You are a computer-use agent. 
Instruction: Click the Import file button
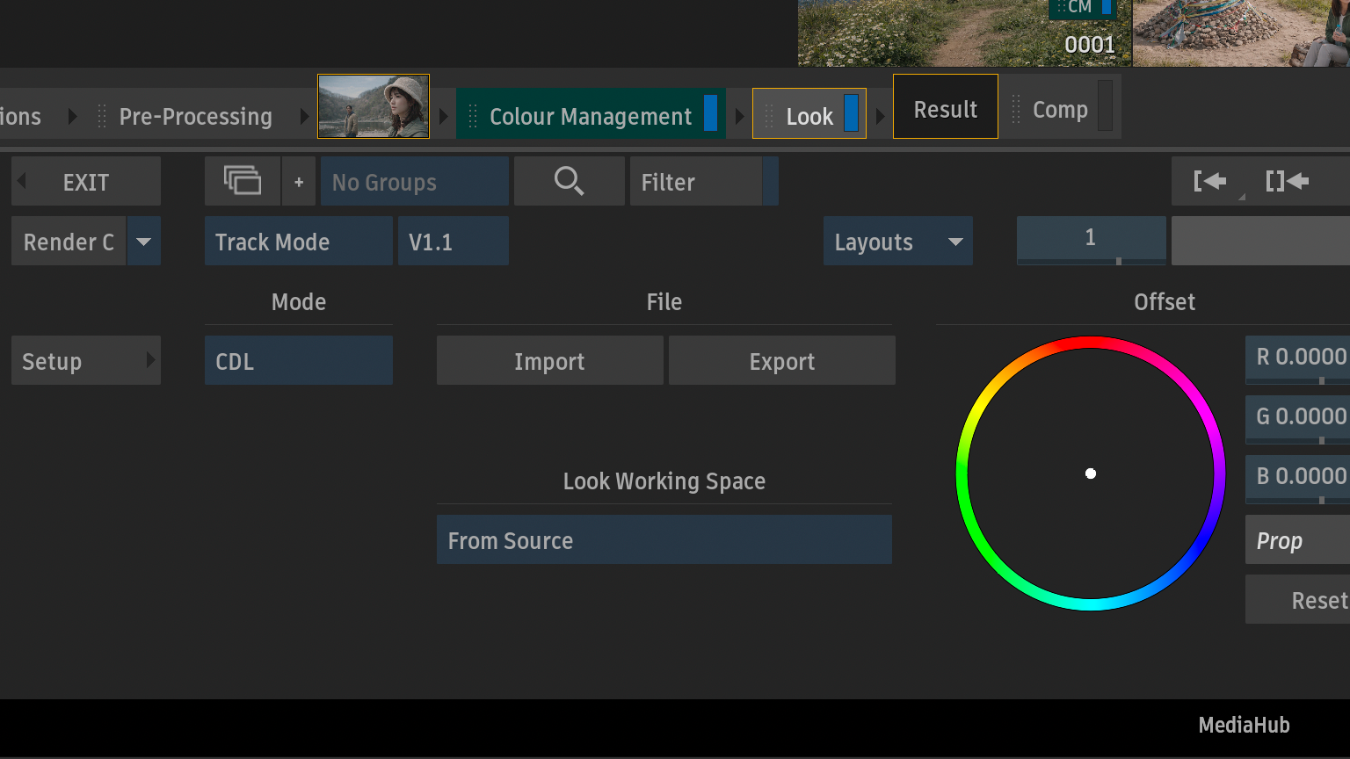(549, 361)
